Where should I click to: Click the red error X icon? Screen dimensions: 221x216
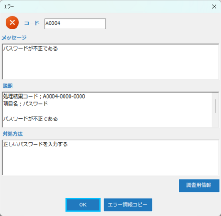pos(12,23)
